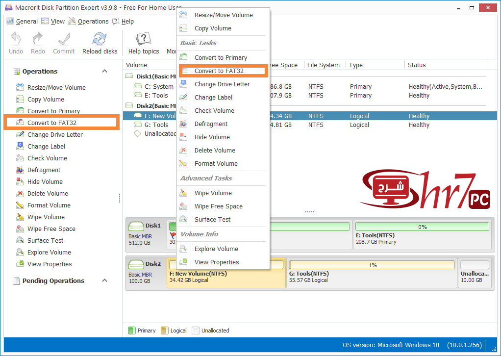The height and width of the screenshot is (356, 501).
Task: Click sidebar Change Drive Letter icon
Action: tap(20, 134)
